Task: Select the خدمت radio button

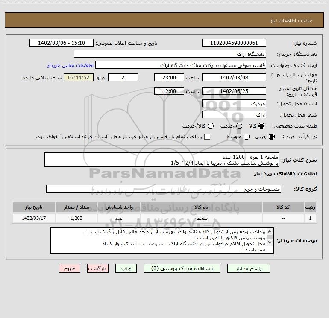Action: click(239, 126)
